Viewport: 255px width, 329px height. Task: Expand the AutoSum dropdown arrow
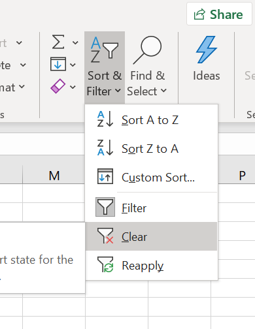click(75, 42)
